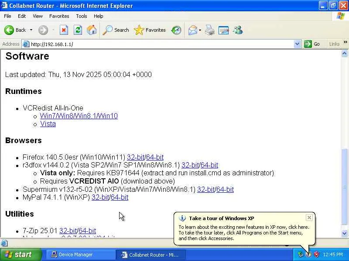This screenshot has height=261, width=349.
Task: Open the Help menu
Action: point(99,16)
